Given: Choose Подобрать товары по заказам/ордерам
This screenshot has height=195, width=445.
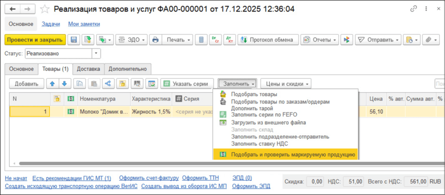Looking at the screenshot, I should coord(281,101).
